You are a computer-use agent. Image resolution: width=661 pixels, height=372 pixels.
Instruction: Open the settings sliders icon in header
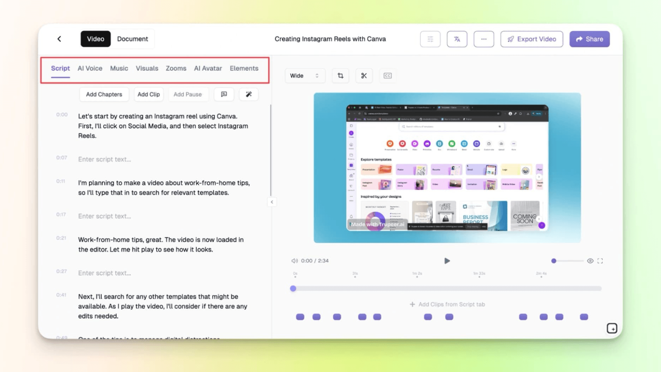pos(430,39)
